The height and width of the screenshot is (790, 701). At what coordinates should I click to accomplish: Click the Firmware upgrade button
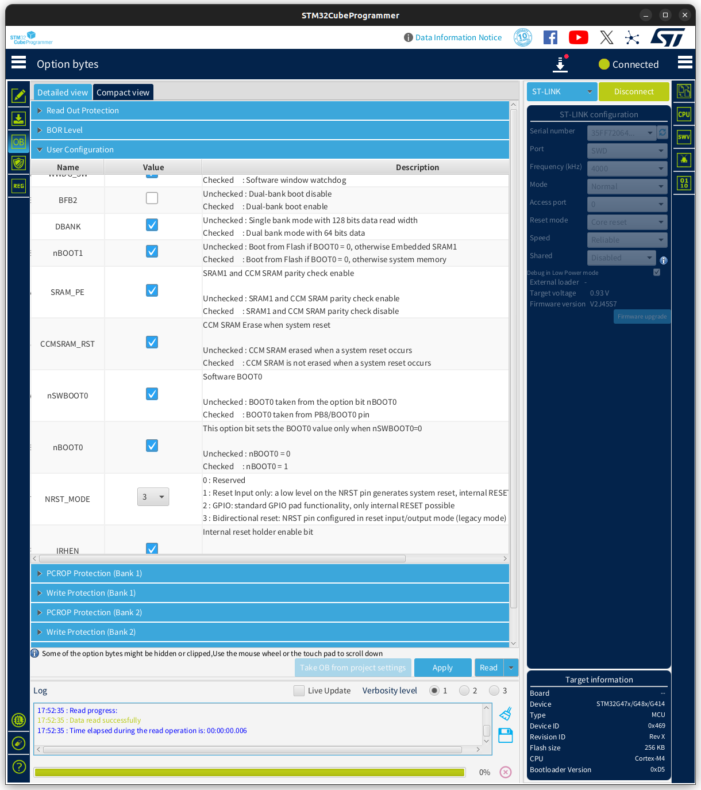tap(642, 316)
